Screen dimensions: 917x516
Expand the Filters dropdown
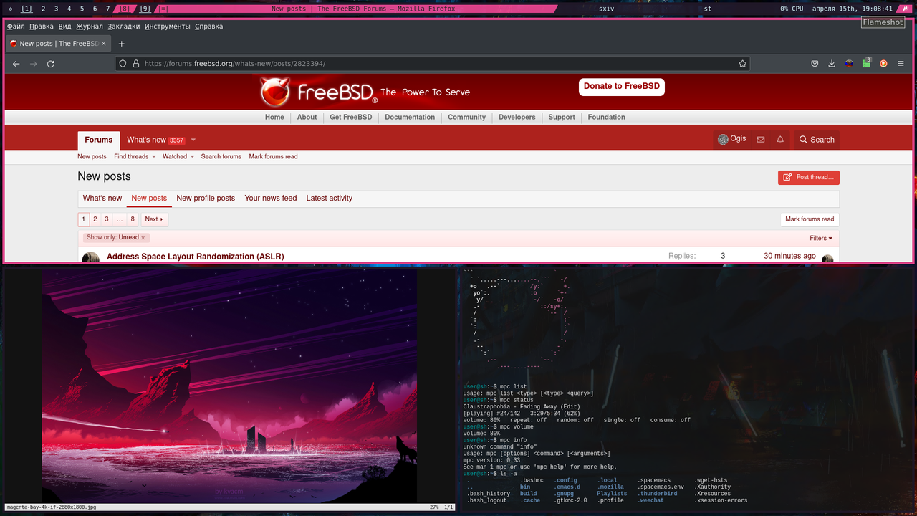[x=821, y=238]
